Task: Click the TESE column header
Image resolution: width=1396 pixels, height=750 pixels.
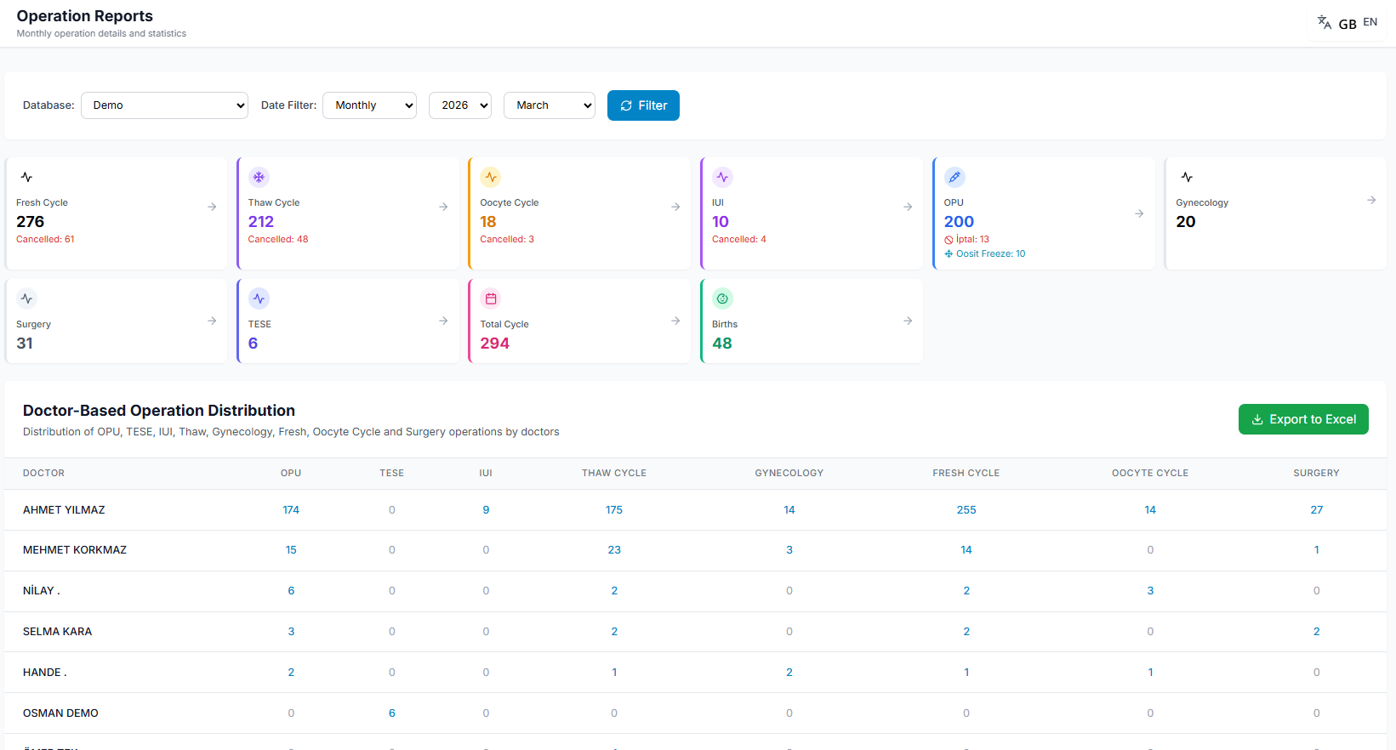Action: point(391,473)
